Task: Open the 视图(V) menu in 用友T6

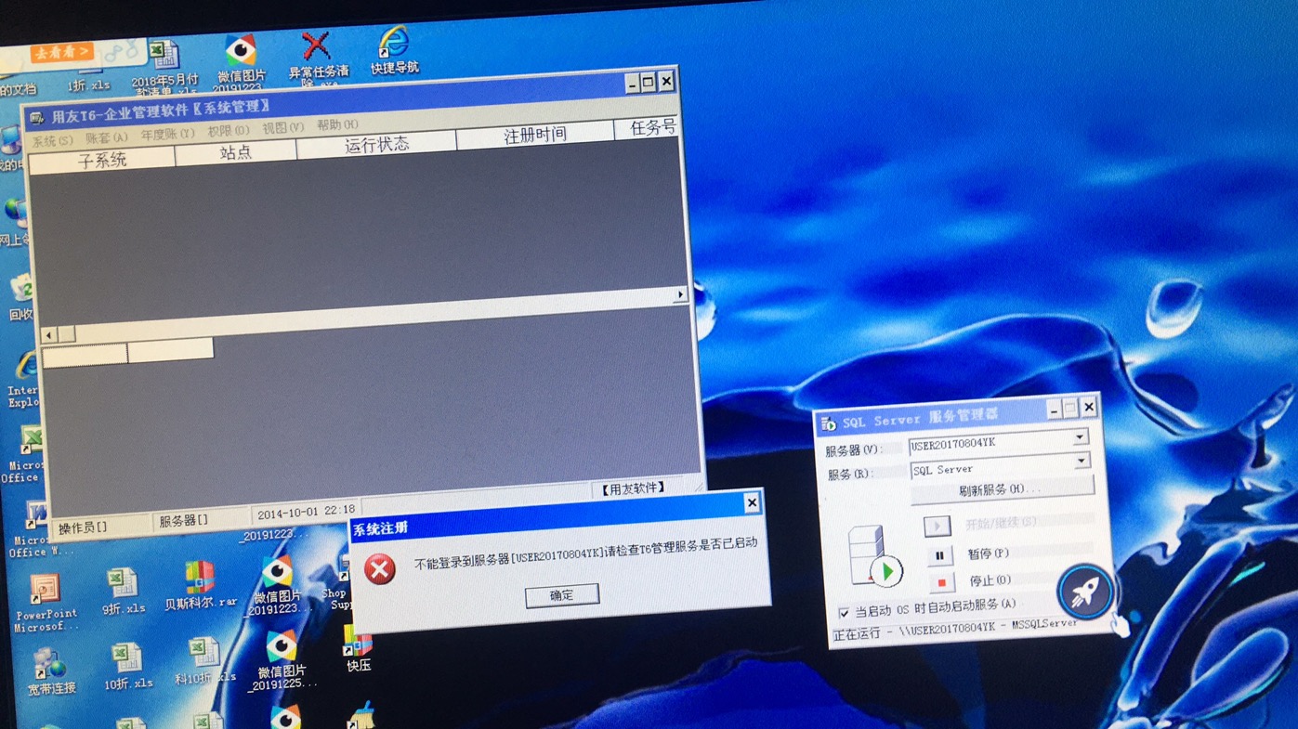Action: (x=282, y=127)
